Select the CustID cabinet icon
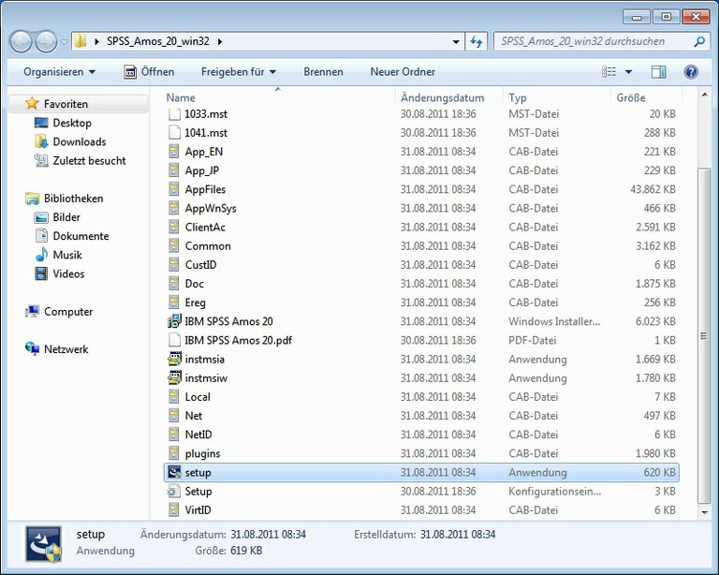Image resolution: width=719 pixels, height=575 pixels. coord(174,265)
